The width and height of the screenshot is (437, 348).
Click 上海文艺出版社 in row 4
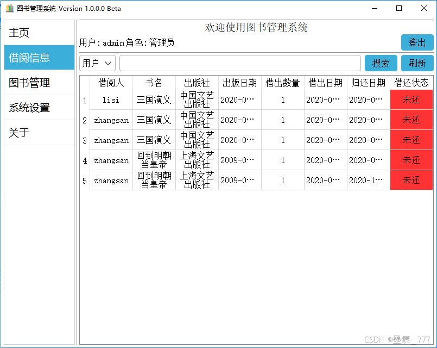pos(197,160)
